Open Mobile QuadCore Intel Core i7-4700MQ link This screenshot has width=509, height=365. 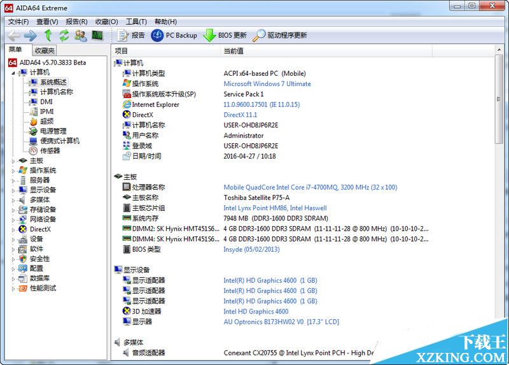pos(310,187)
